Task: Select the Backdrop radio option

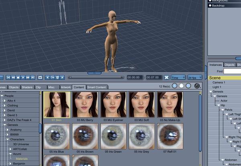Action: point(210,6)
